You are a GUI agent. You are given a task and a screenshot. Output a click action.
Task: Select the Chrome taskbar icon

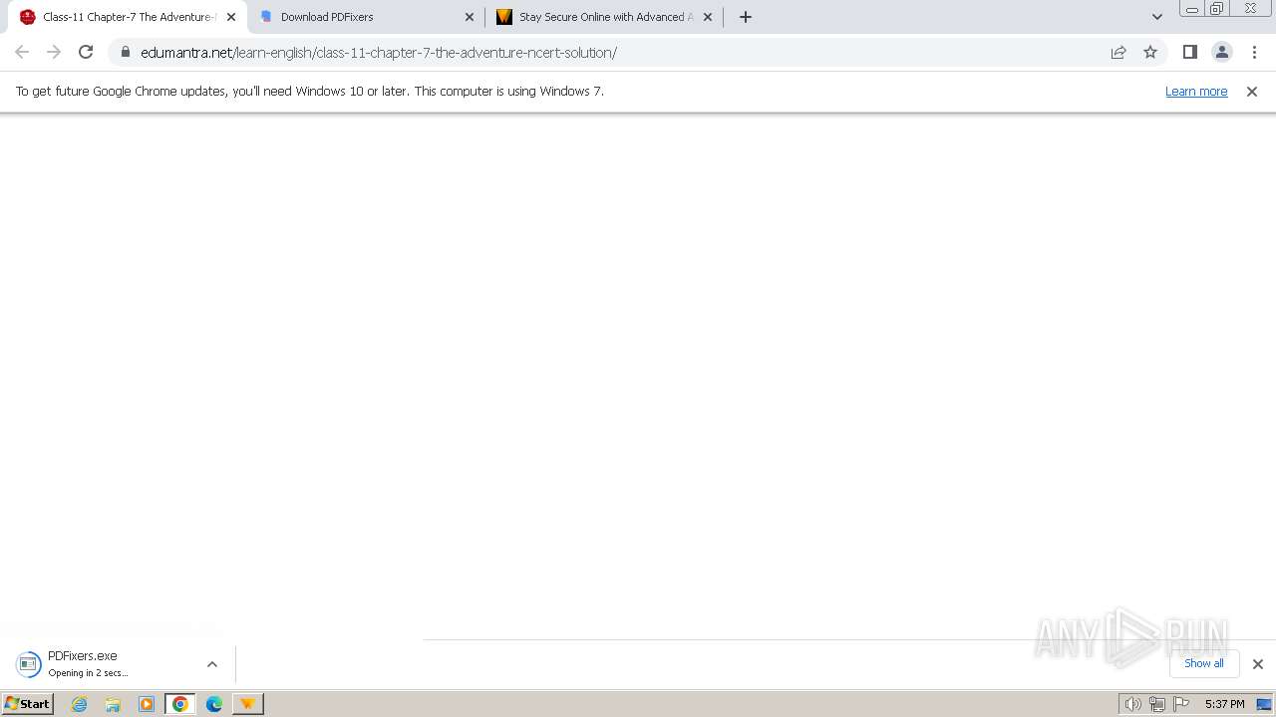(x=180, y=704)
